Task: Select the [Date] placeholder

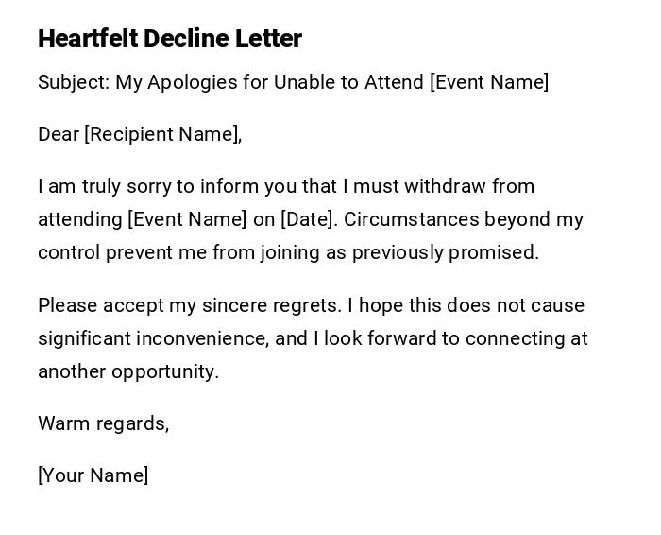Action: coord(308,219)
